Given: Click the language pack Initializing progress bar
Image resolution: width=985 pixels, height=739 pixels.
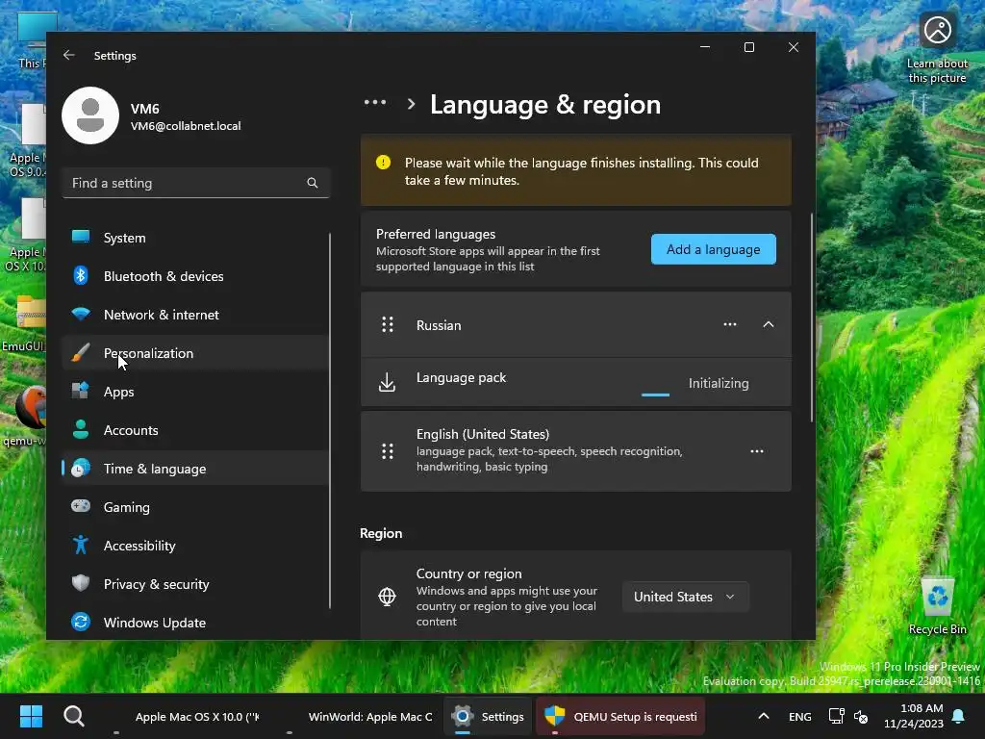Looking at the screenshot, I should (x=655, y=395).
